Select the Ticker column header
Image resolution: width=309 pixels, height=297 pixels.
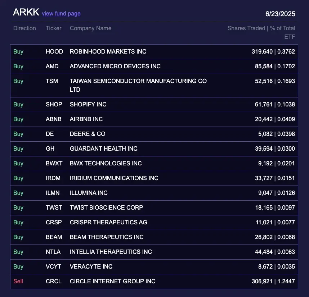(54, 28)
